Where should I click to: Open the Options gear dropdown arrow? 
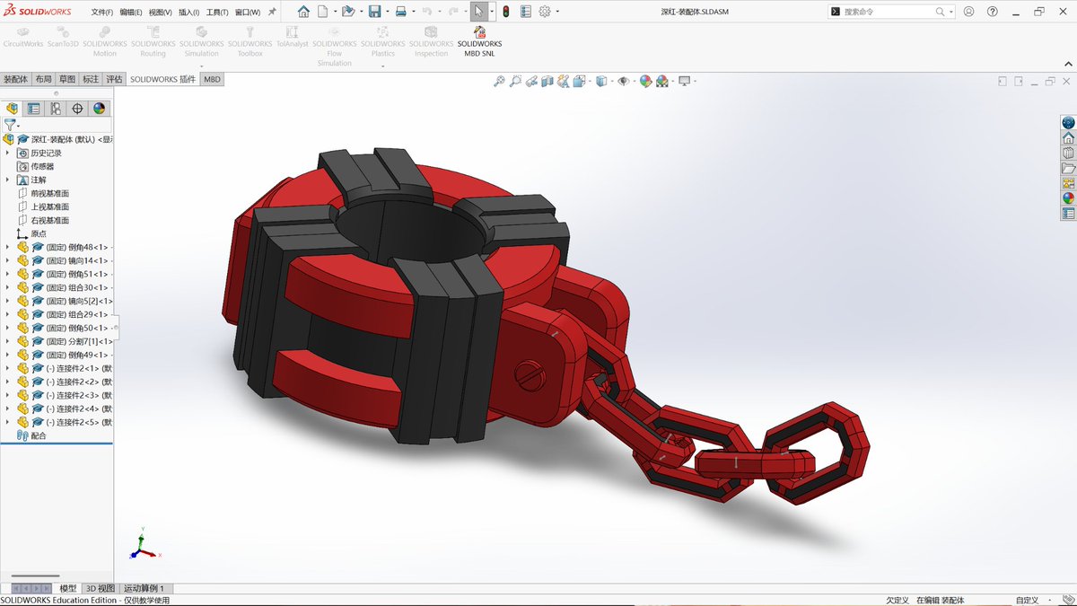click(557, 12)
